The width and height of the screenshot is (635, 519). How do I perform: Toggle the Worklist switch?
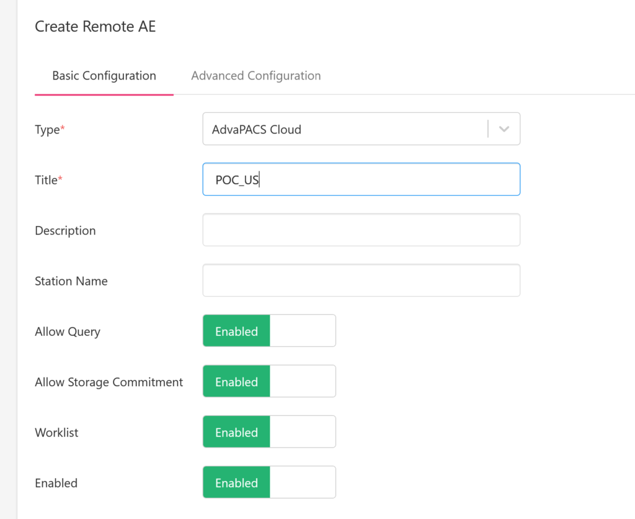[x=269, y=432]
